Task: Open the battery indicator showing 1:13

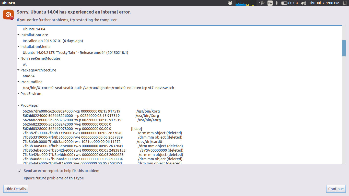Action: coord(289,3)
